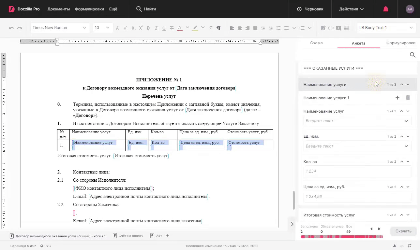Apply the text highlight color
Viewport: 420px width, 250px height.
(195, 28)
